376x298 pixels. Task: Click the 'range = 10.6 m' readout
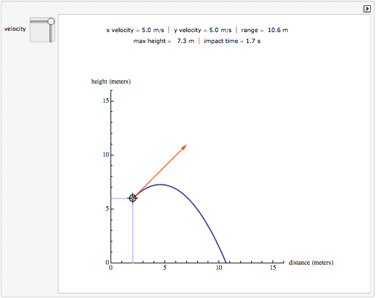click(x=265, y=30)
